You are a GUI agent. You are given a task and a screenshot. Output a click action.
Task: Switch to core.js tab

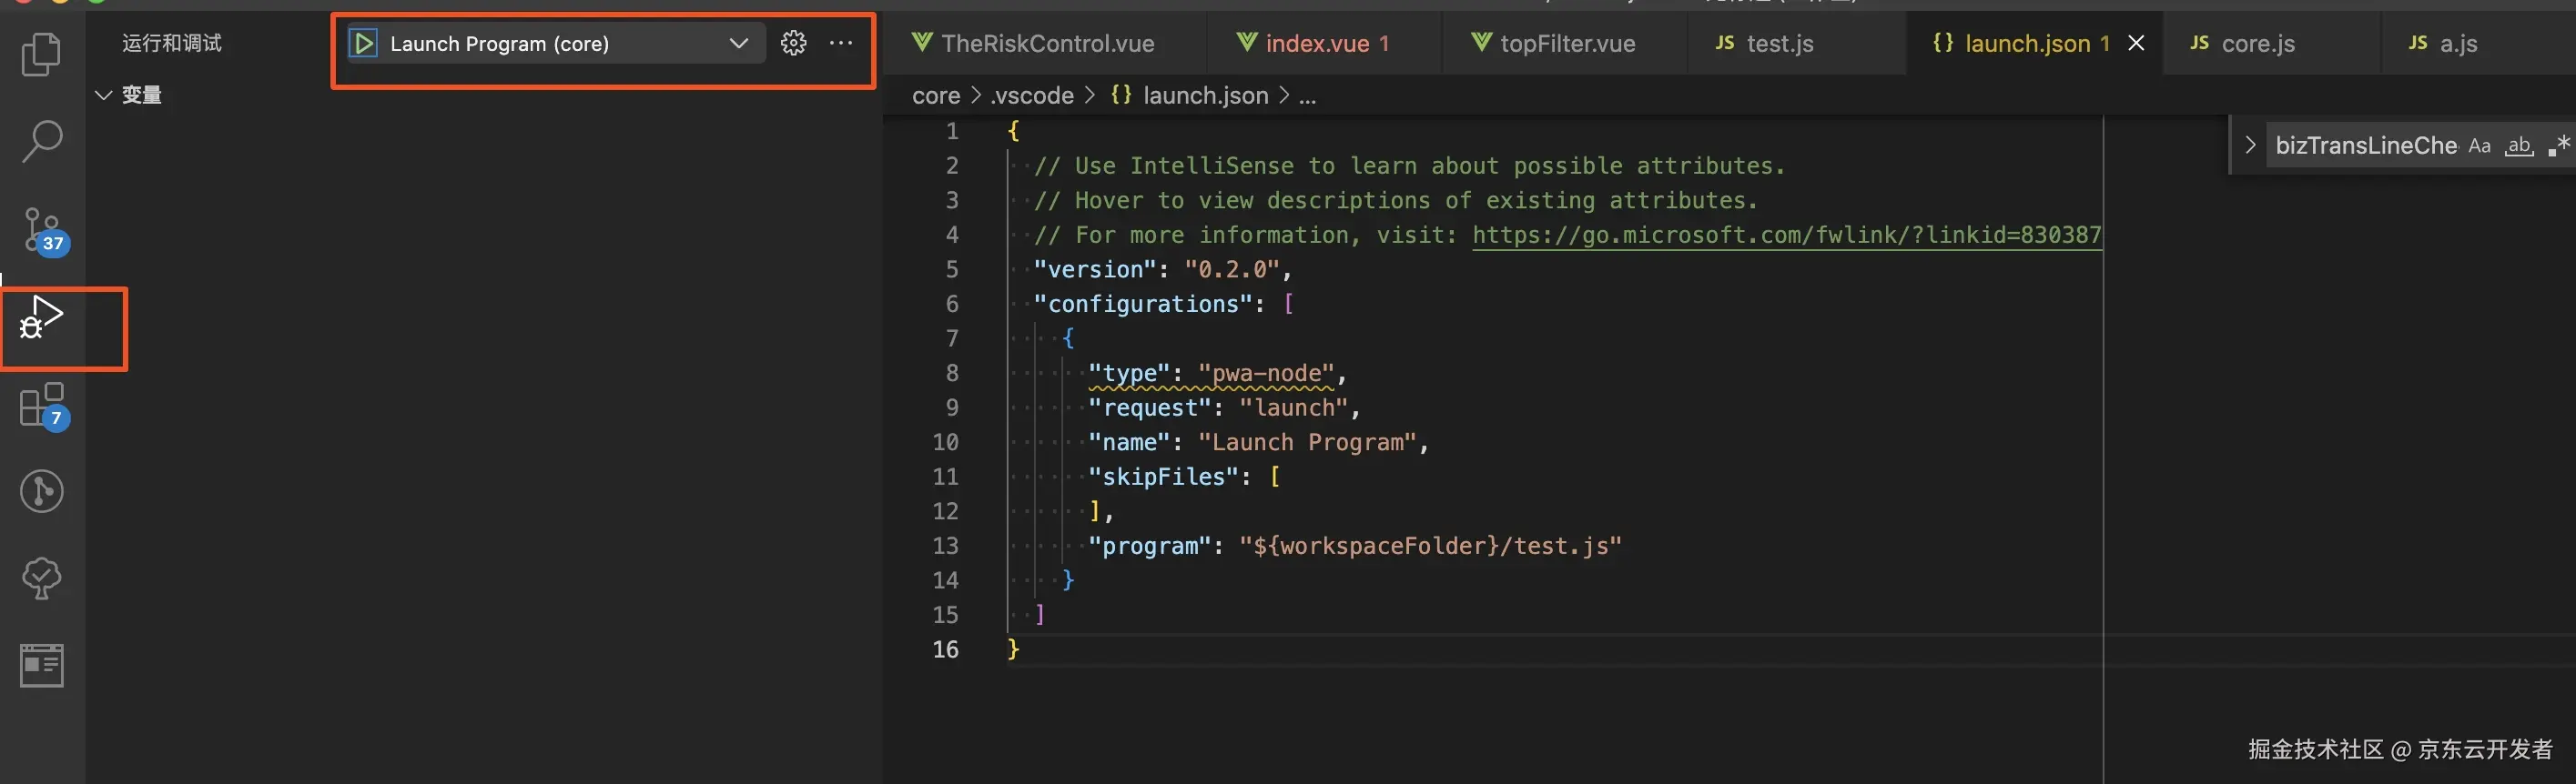[x=2272, y=44]
